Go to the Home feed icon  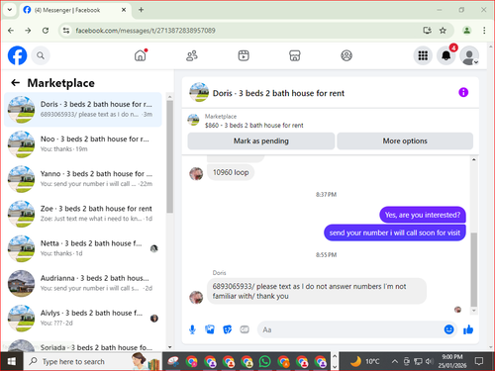click(x=141, y=55)
